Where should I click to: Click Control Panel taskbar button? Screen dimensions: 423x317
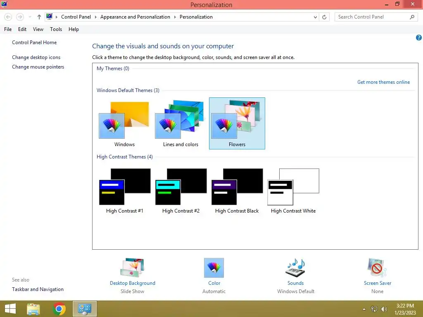click(x=85, y=309)
